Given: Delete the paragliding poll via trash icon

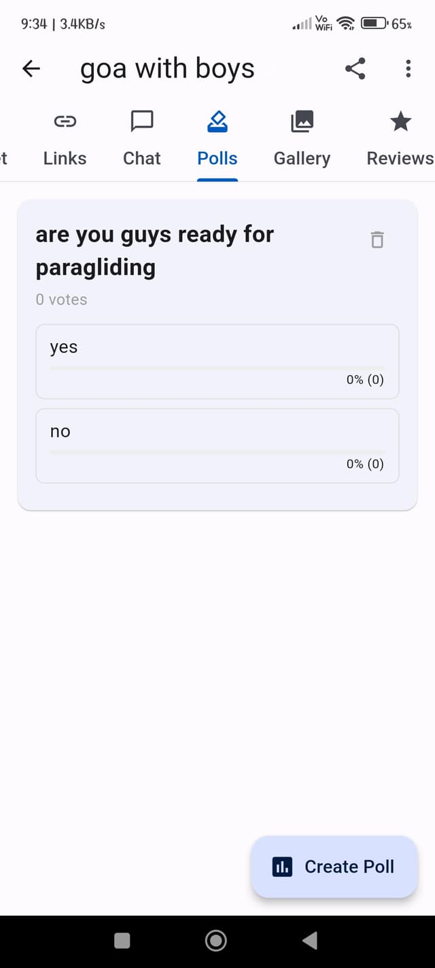Looking at the screenshot, I should coord(377,240).
